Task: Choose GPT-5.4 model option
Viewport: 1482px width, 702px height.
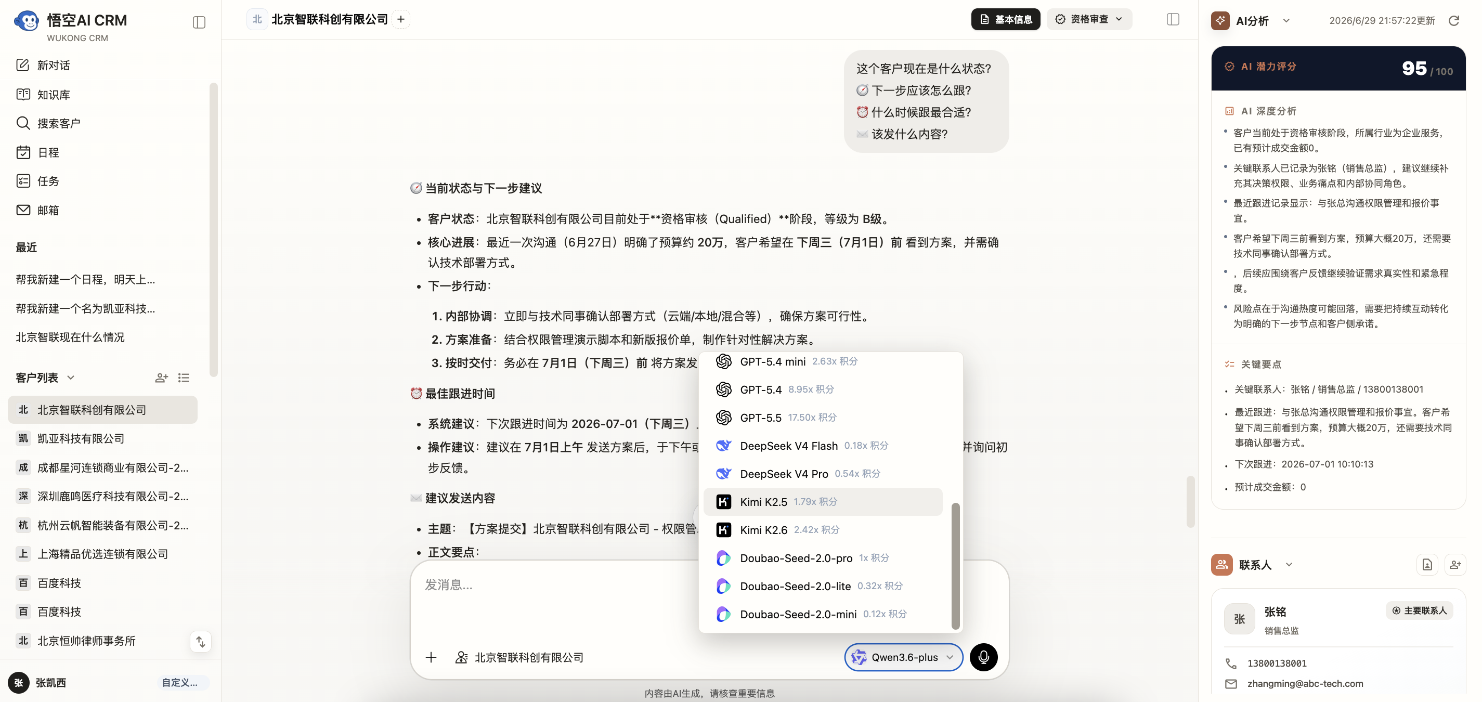Action: 823,389
